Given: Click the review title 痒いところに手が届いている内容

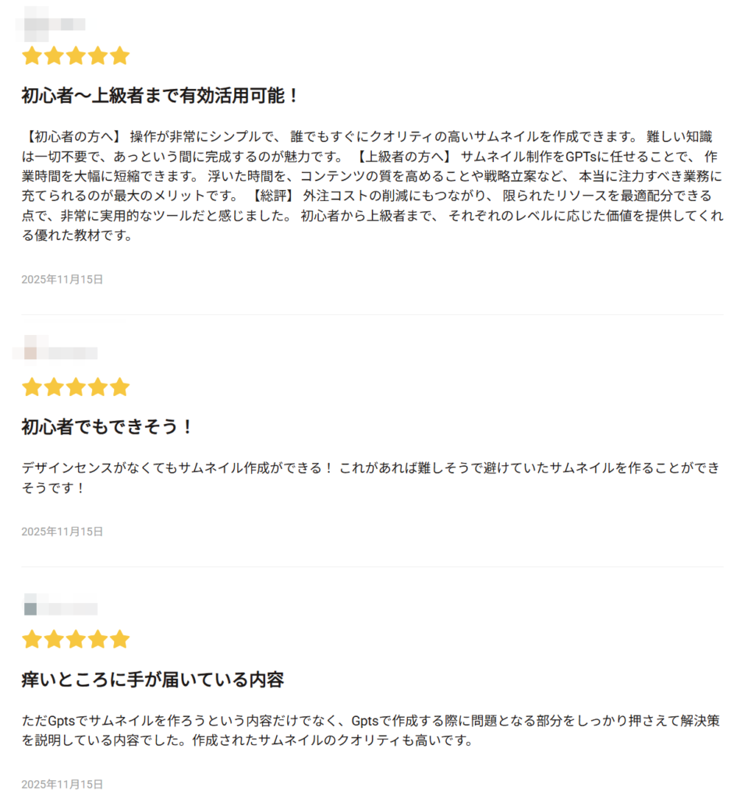Looking at the screenshot, I should click(152, 680).
